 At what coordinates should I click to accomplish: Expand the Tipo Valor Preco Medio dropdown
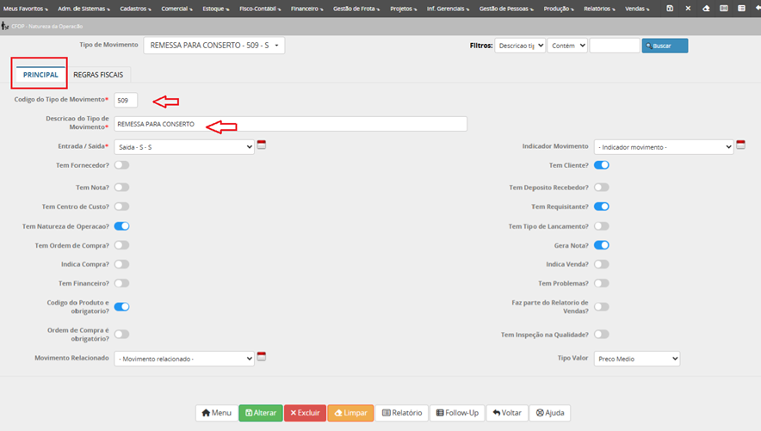[637, 359]
